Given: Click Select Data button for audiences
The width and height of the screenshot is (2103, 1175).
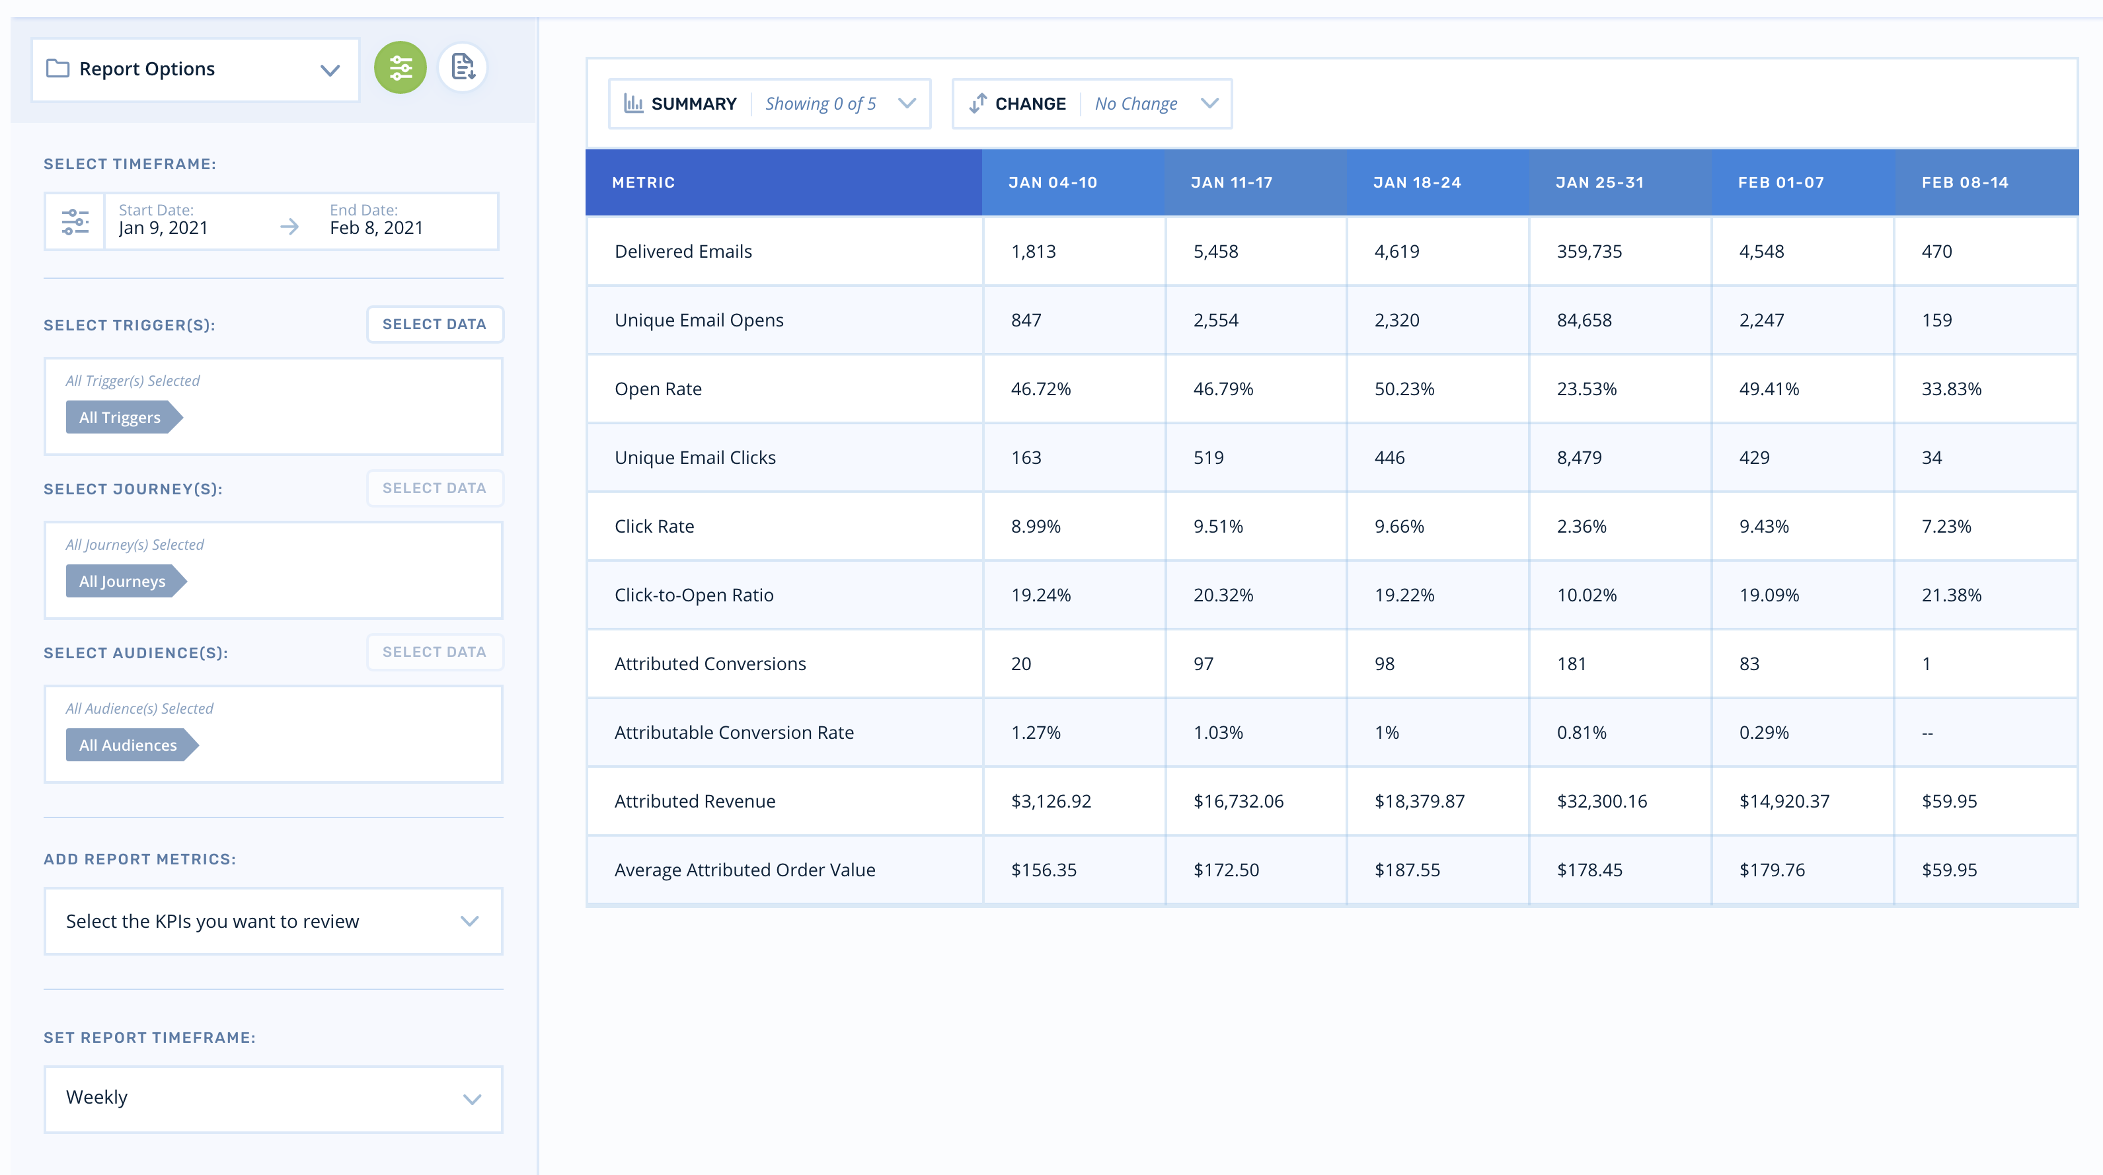Looking at the screenshot, I should 434,652.
